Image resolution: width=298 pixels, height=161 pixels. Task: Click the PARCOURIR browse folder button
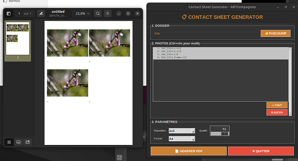point(276,33)
